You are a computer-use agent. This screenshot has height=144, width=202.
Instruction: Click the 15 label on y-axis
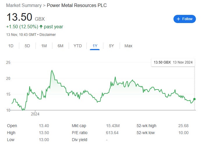[8, 94]
